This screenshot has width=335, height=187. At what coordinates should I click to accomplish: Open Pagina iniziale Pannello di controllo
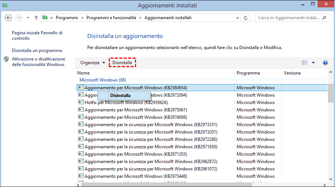37,35
